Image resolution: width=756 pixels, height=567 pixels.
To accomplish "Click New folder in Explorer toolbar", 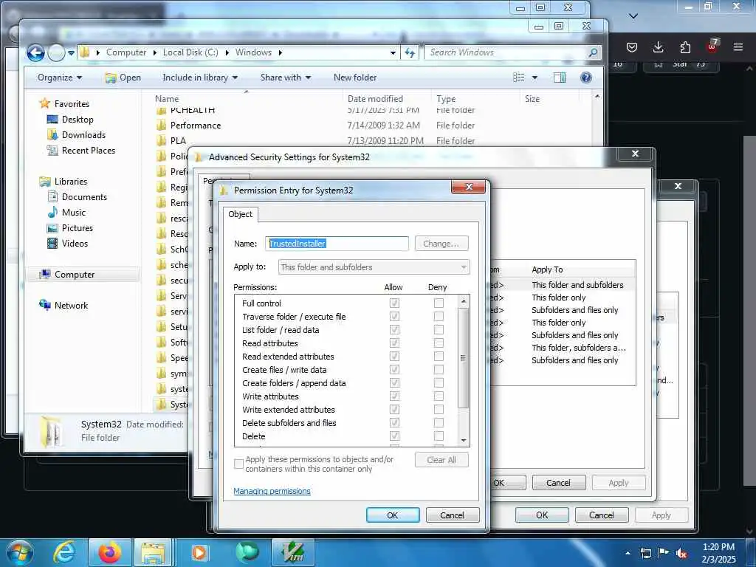I will click(x=355, y=78).
